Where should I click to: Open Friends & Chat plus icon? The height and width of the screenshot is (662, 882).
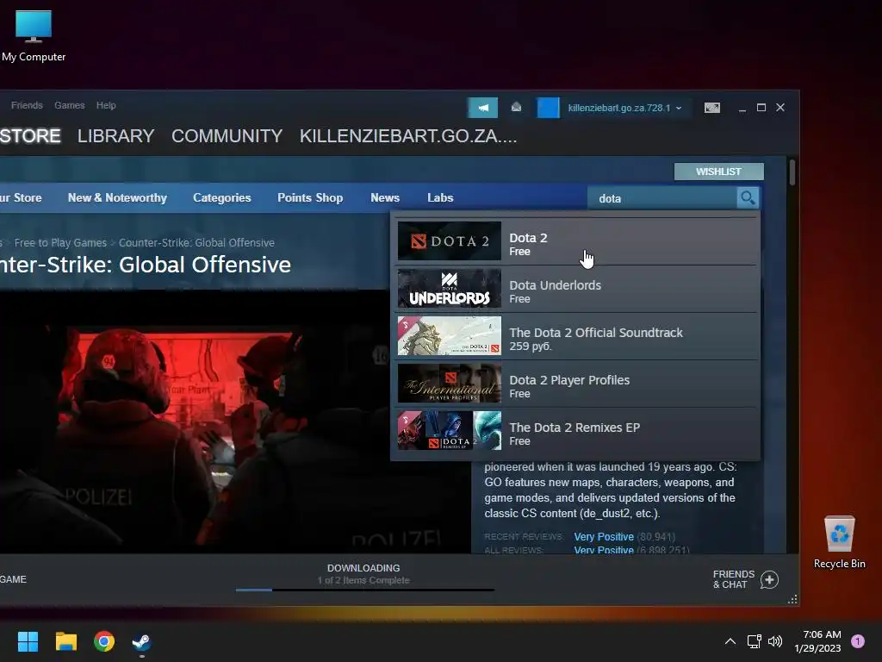(769, 579)
